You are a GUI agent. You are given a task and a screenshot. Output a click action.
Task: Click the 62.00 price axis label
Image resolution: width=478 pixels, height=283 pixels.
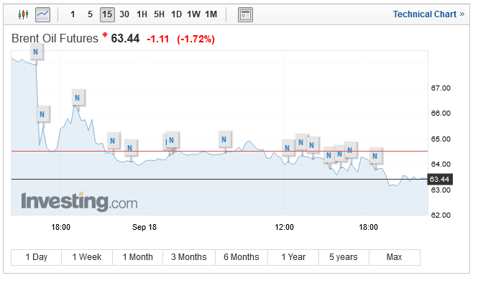[441, 215]
